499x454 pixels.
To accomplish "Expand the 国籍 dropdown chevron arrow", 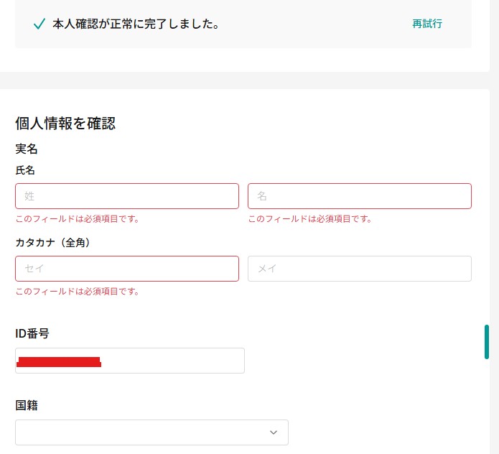I will coord(273,432).
